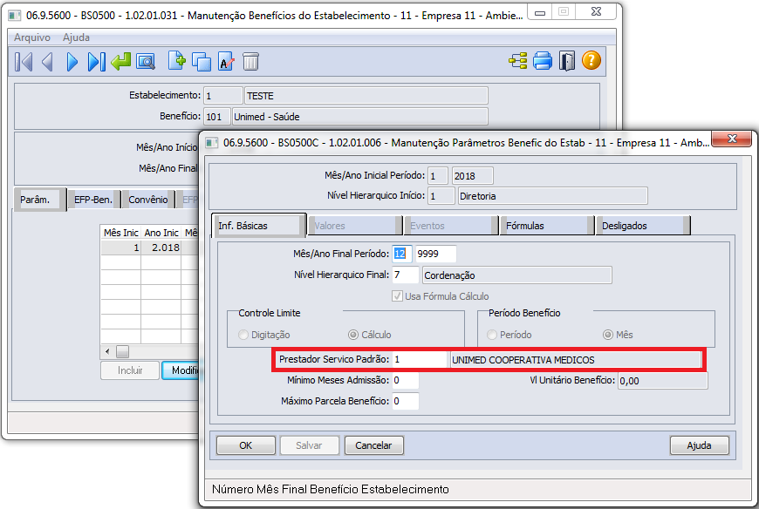The width and height of the screenshot is (759, 509).
Task: Click the Estabelecimento code field
Action: point(223,96)
